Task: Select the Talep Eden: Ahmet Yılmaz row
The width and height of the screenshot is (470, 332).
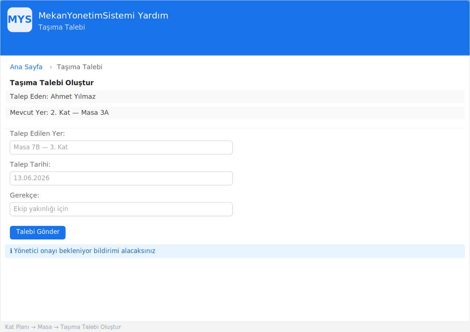Action: (235, 97)
